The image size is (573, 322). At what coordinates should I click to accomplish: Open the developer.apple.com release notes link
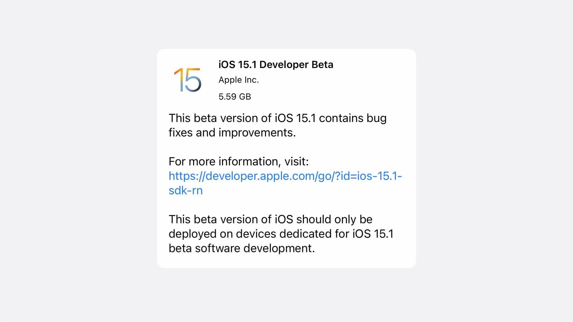point(285,183)
